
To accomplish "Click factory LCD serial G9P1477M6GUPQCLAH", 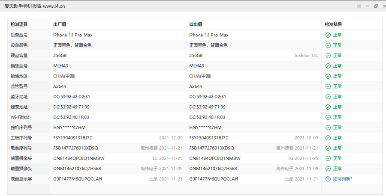I will coord(78,179).
